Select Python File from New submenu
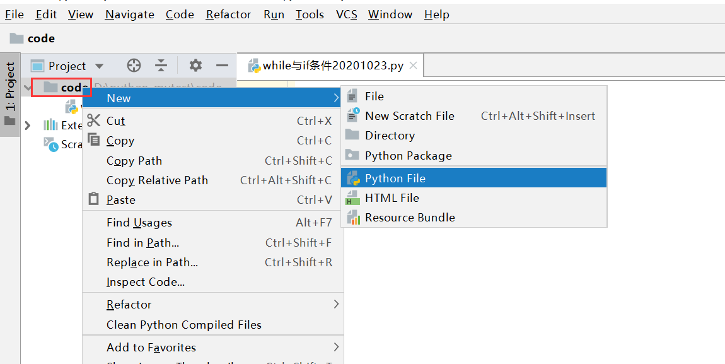The image size is (725, 364). pyautogui.click(x=395, y=178)
